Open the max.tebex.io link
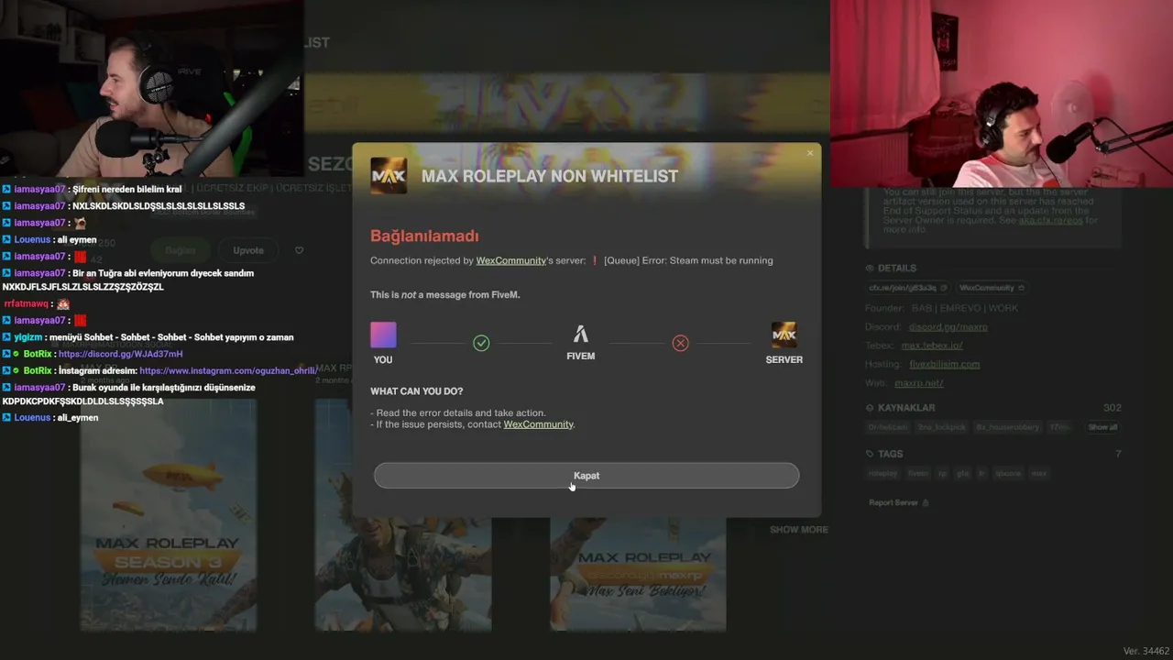Image resolution: width=1173 pixels, height=660 pixels. coord(932,346)
